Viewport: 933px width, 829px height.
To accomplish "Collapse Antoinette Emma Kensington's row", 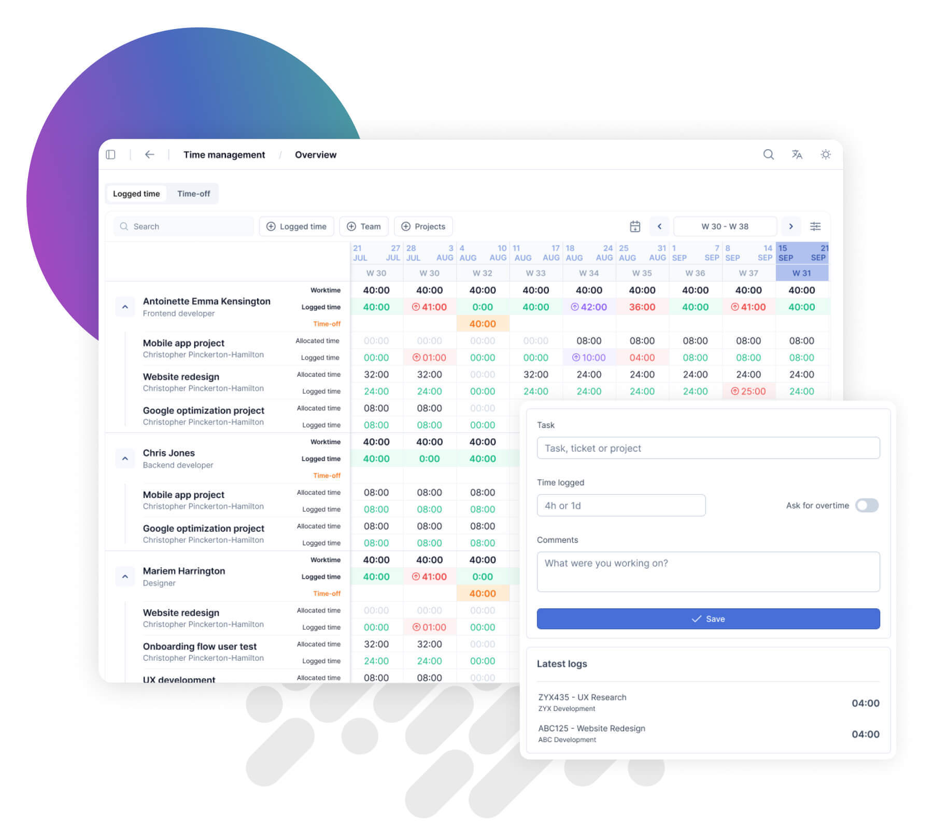I will click(125, 307).
